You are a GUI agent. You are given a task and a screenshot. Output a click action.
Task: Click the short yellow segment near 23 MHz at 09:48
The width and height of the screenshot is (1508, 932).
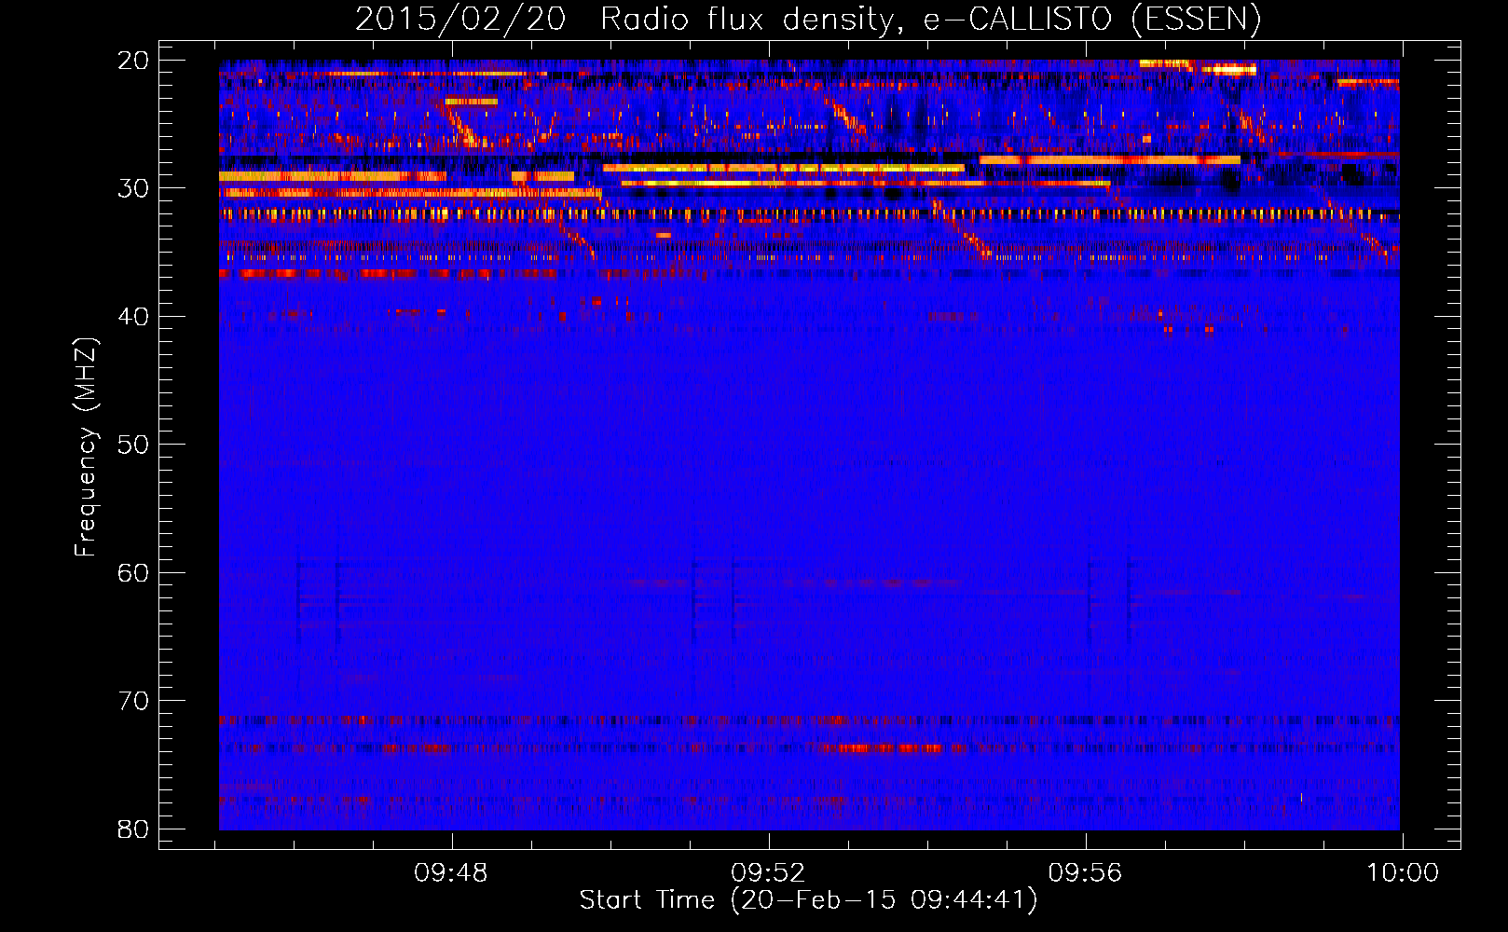pos(471,101)
